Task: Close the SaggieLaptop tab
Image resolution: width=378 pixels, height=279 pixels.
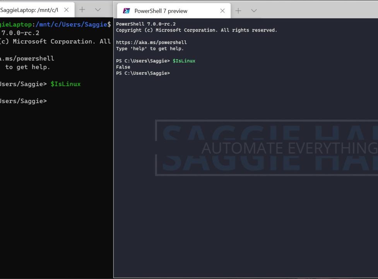Action: pos(66,10)
